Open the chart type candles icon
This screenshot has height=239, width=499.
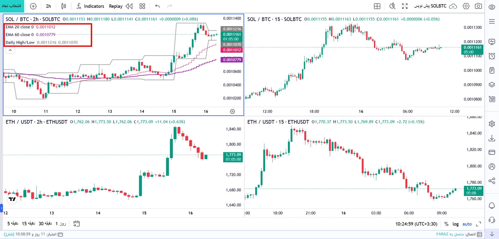(x=64, y=6)
